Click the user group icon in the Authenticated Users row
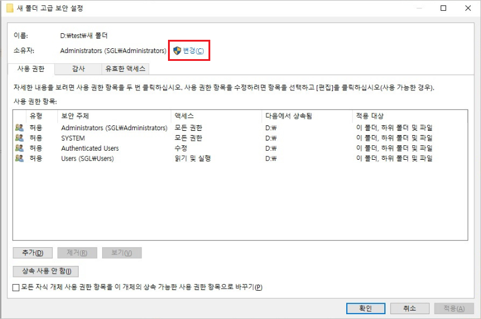The height and width of the screenshot is (319, 481). pos(19,148)
